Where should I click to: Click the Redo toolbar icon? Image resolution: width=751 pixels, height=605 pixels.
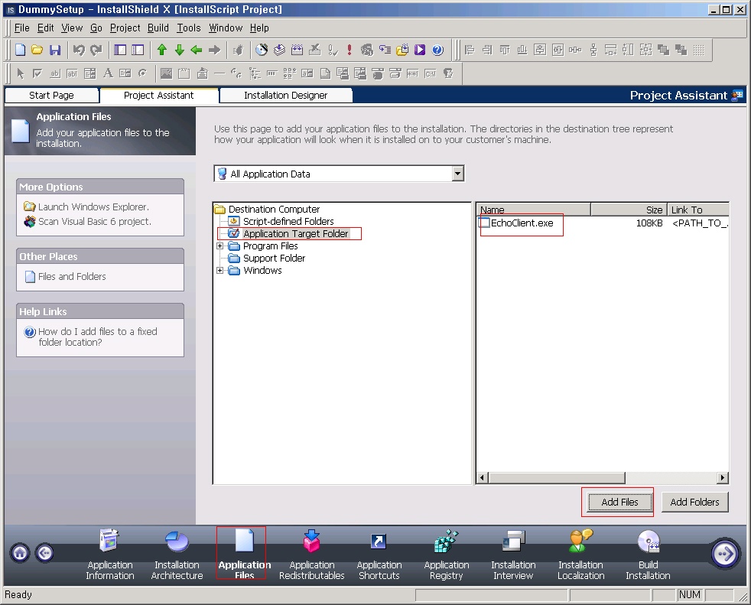click(x=96, y=50)
